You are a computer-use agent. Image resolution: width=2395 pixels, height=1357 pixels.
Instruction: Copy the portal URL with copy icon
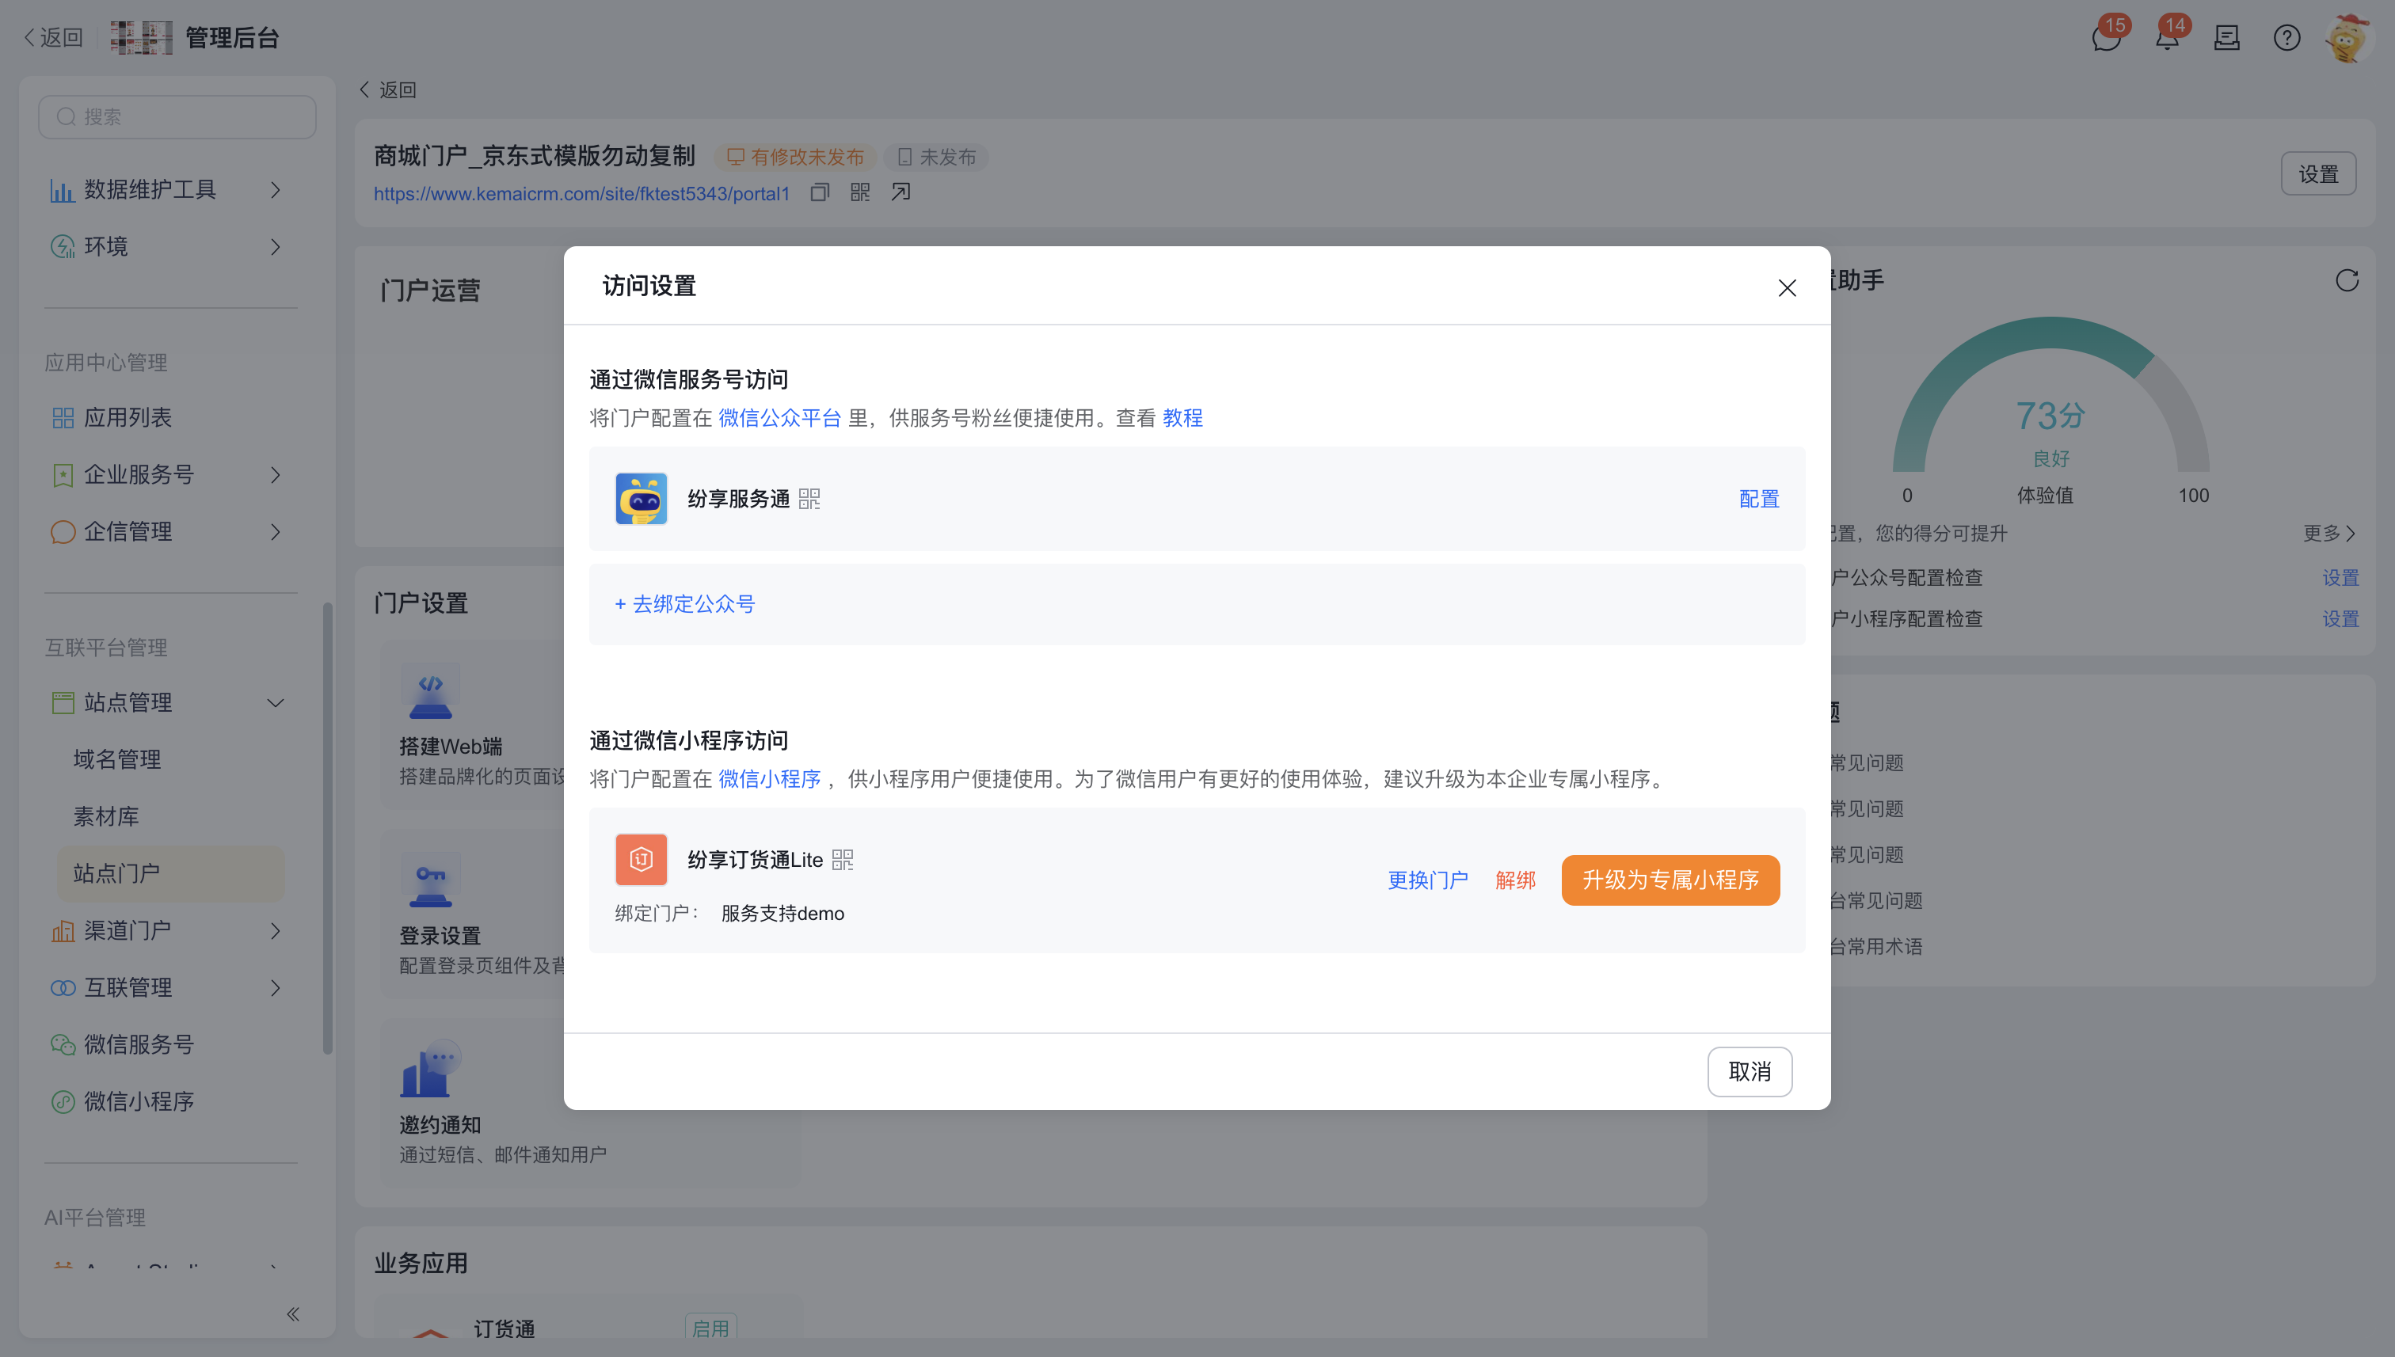pyautogui.click(x=820, y=192)
